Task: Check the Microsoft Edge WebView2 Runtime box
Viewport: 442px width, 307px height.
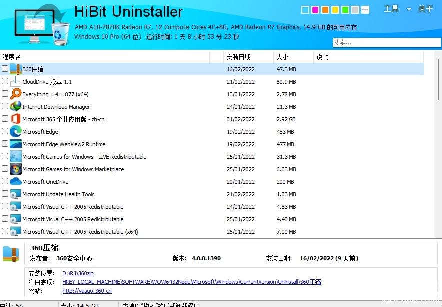Action: (x=5, y=143)
